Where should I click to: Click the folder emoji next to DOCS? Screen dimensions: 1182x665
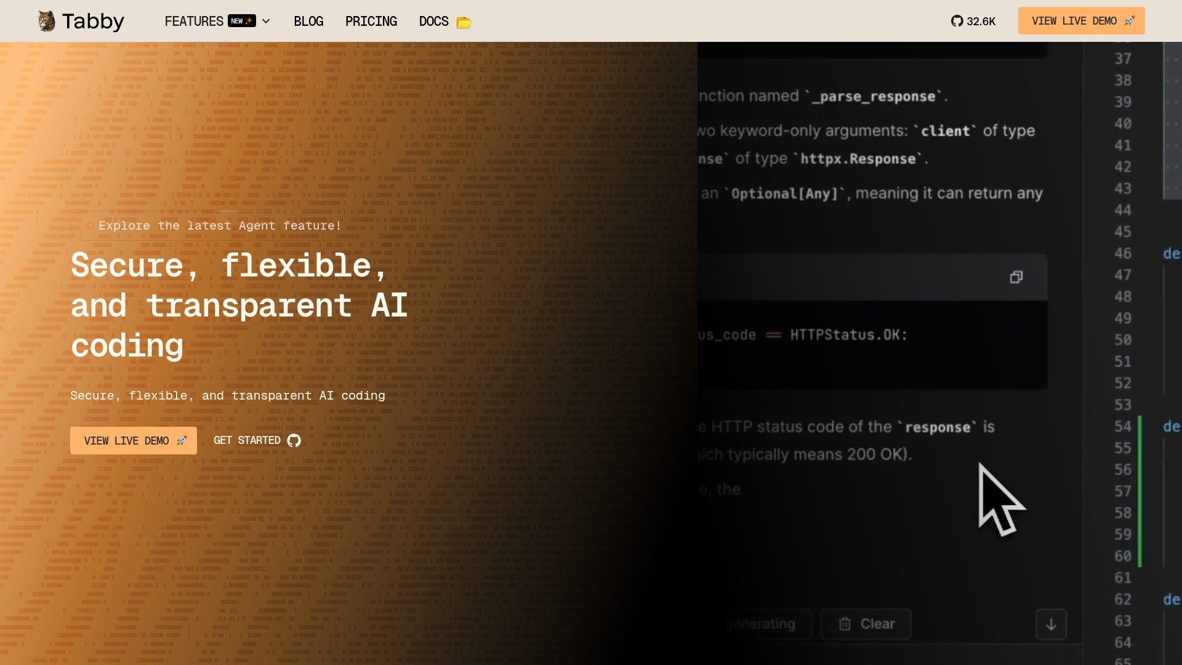click(464, 22)
